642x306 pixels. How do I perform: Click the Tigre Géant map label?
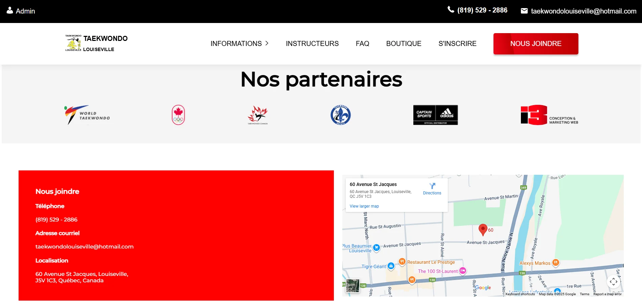pos(374,266)
